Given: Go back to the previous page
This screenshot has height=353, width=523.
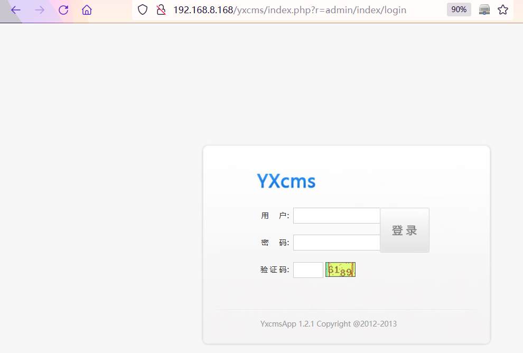Looking at the screenshot, I should [16, 10].
